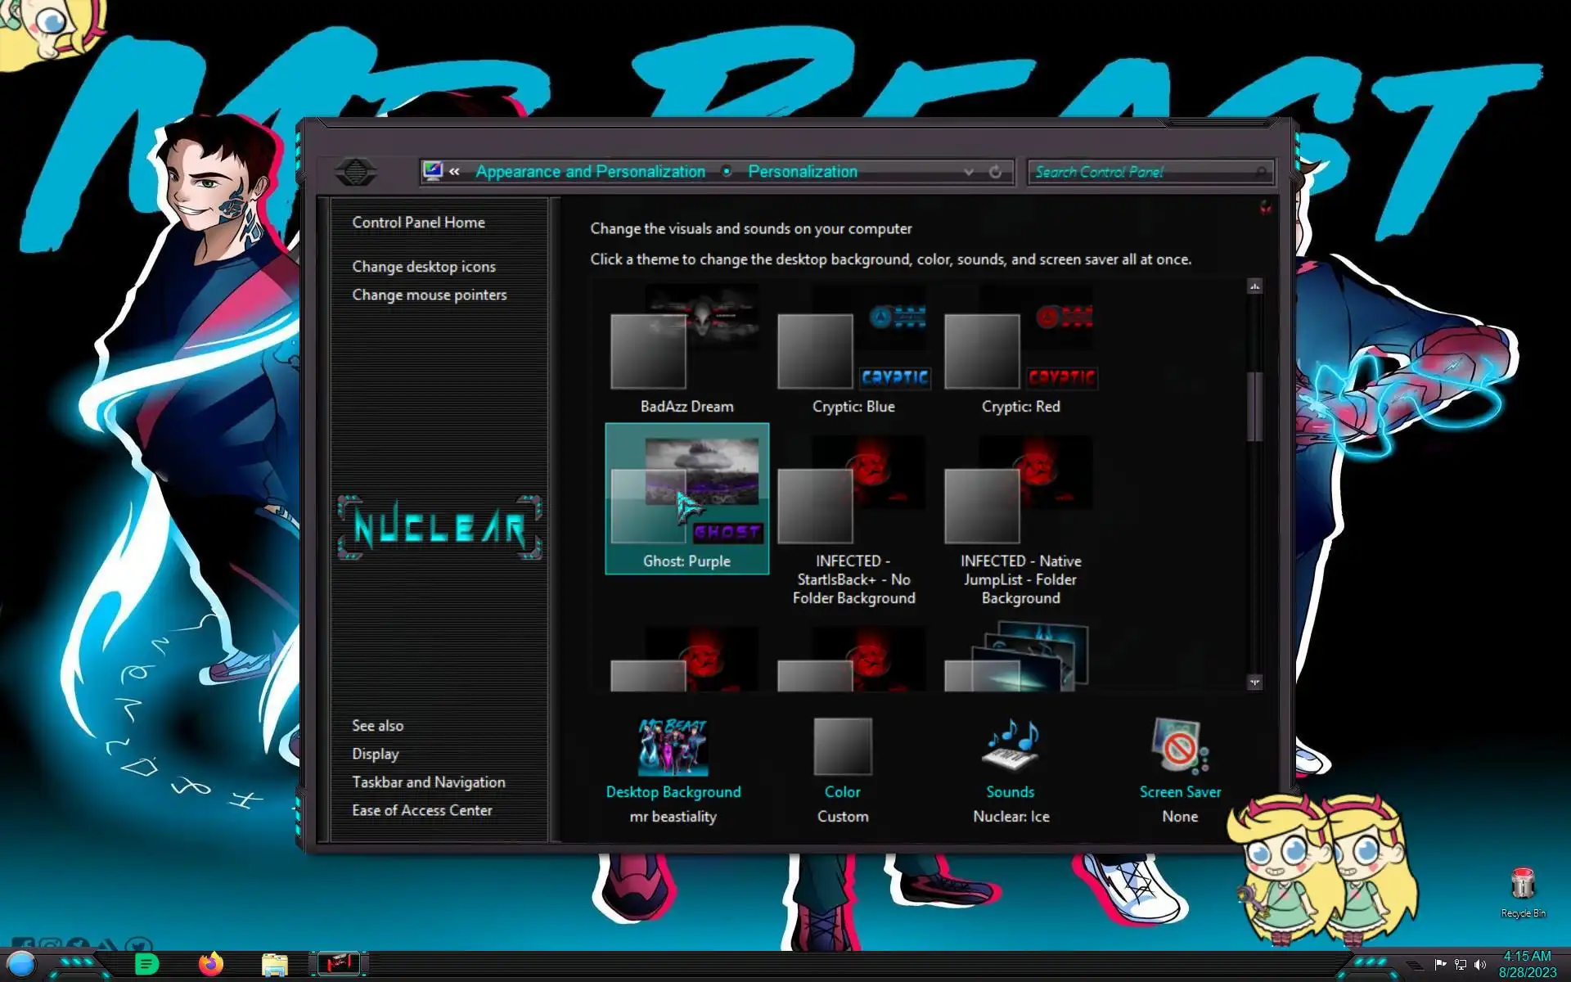The width and height of the screenshot is (1571, 982).
Task: Click the volume icon in system tray
Action: 1480,965
